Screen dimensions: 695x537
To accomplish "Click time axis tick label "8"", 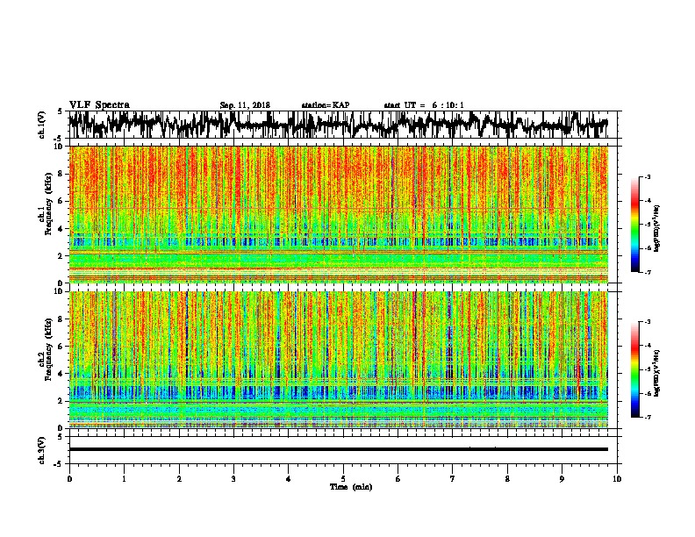I will 507,479.
